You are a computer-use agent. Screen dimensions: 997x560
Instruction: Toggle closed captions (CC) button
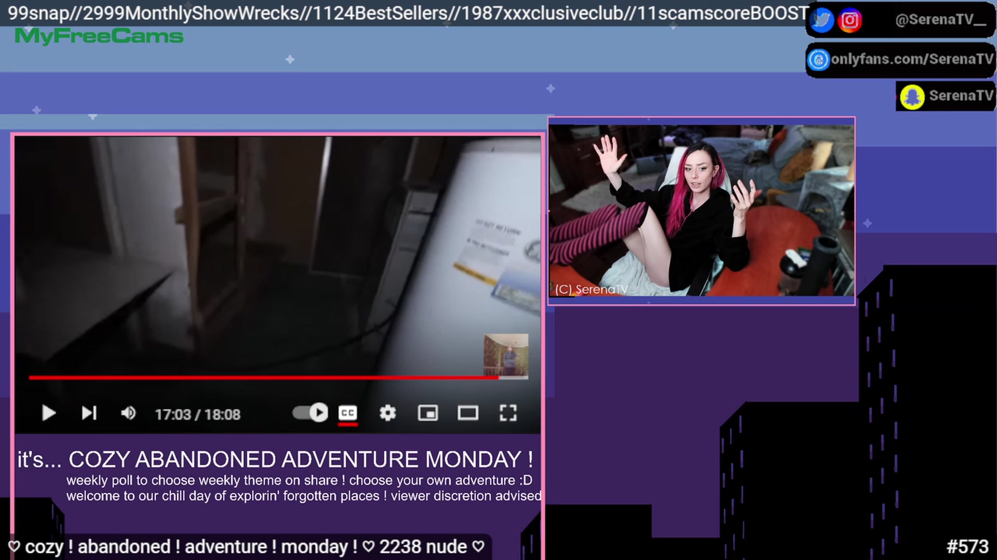(x=347, y=413)
